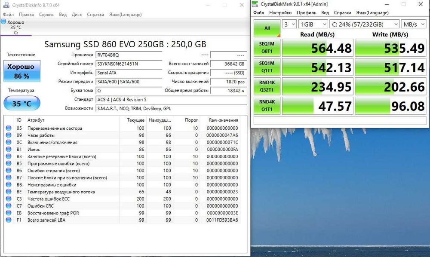Image resolution: width=430 pixels, height=257 pixels.
Task: Click status orb for attribute 09 Часы работы
Action: pos(9,135)
